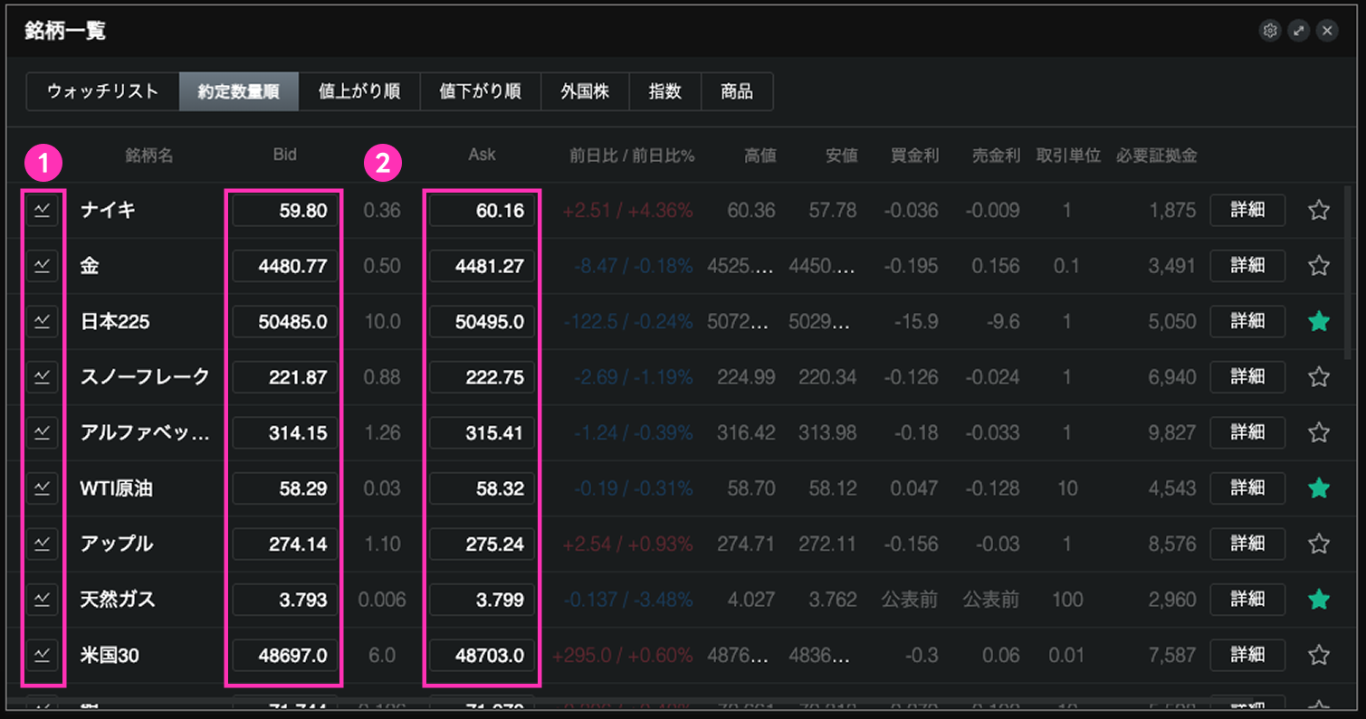Open panel settings gear icon
Screen dimensions: 1366x719
1270,31
